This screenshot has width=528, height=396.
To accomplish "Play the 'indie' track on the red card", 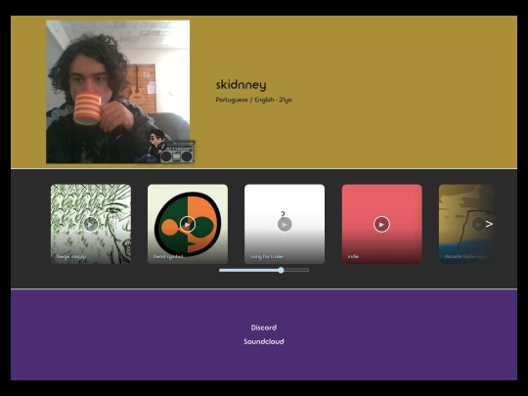I will tap(381, 224).
